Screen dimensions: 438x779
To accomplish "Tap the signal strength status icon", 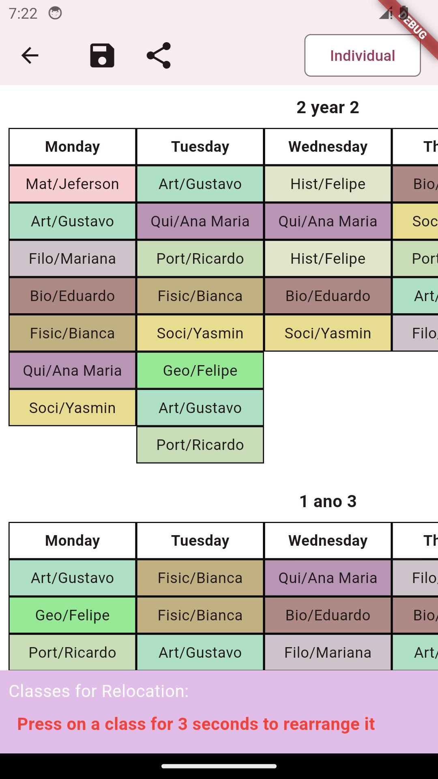I will tap(385, 13).
